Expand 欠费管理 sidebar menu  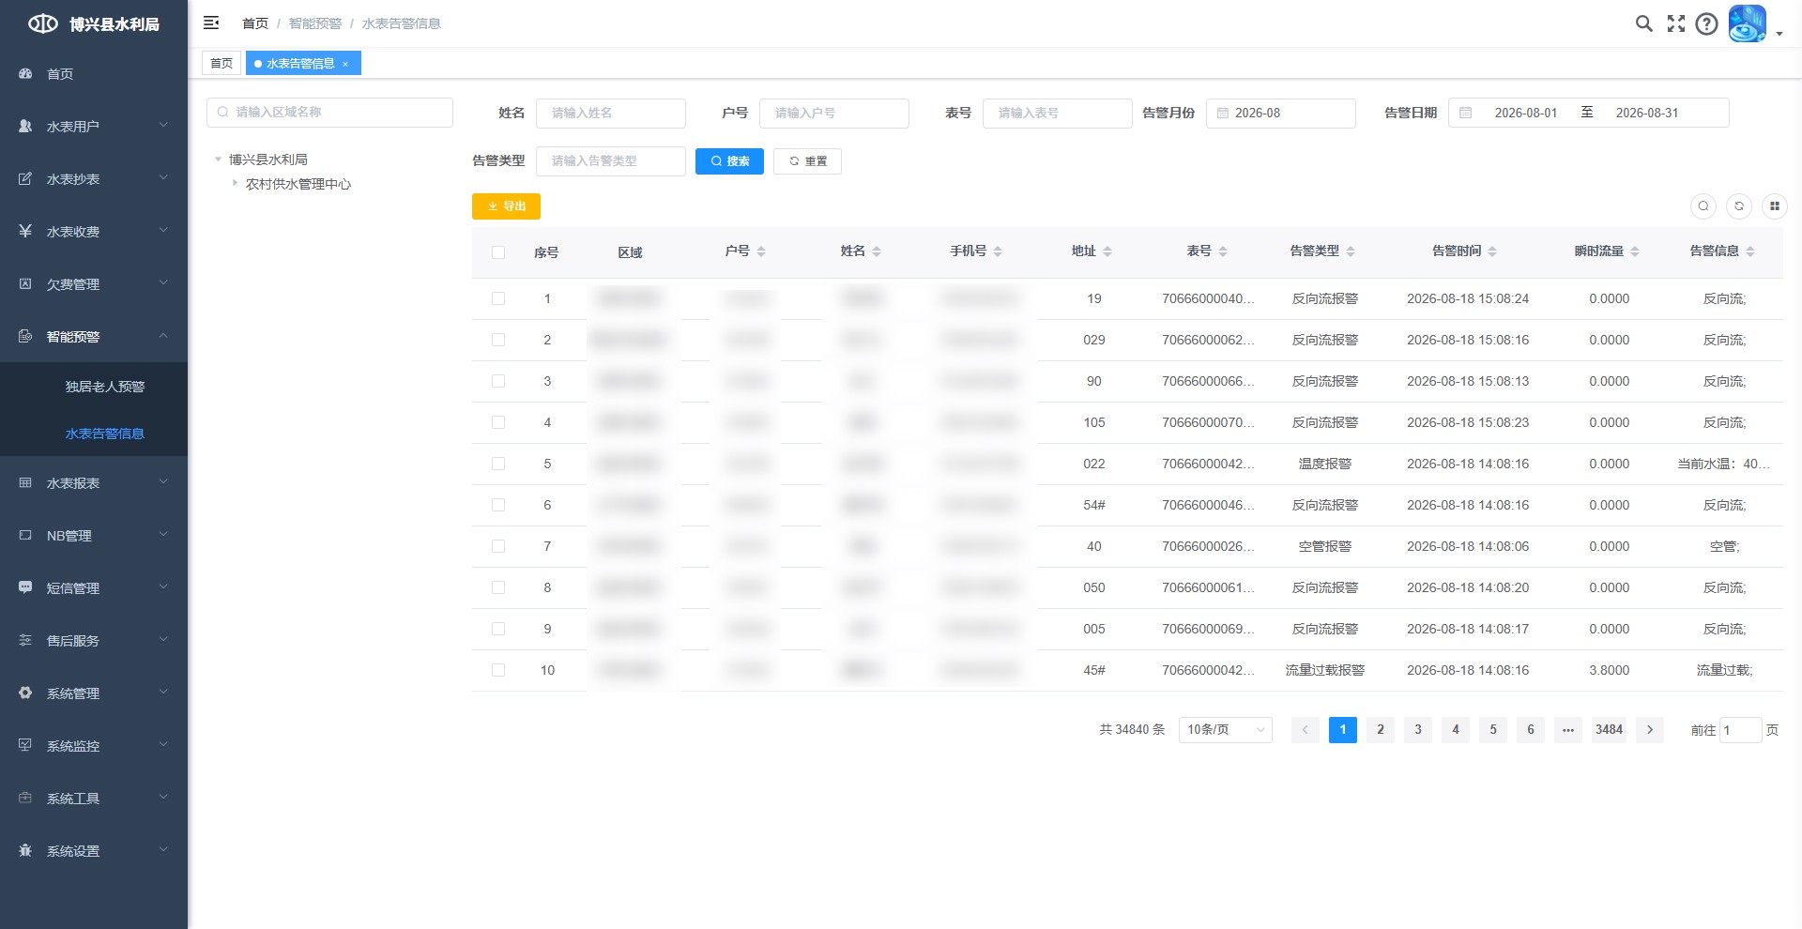tap(94, 283)
